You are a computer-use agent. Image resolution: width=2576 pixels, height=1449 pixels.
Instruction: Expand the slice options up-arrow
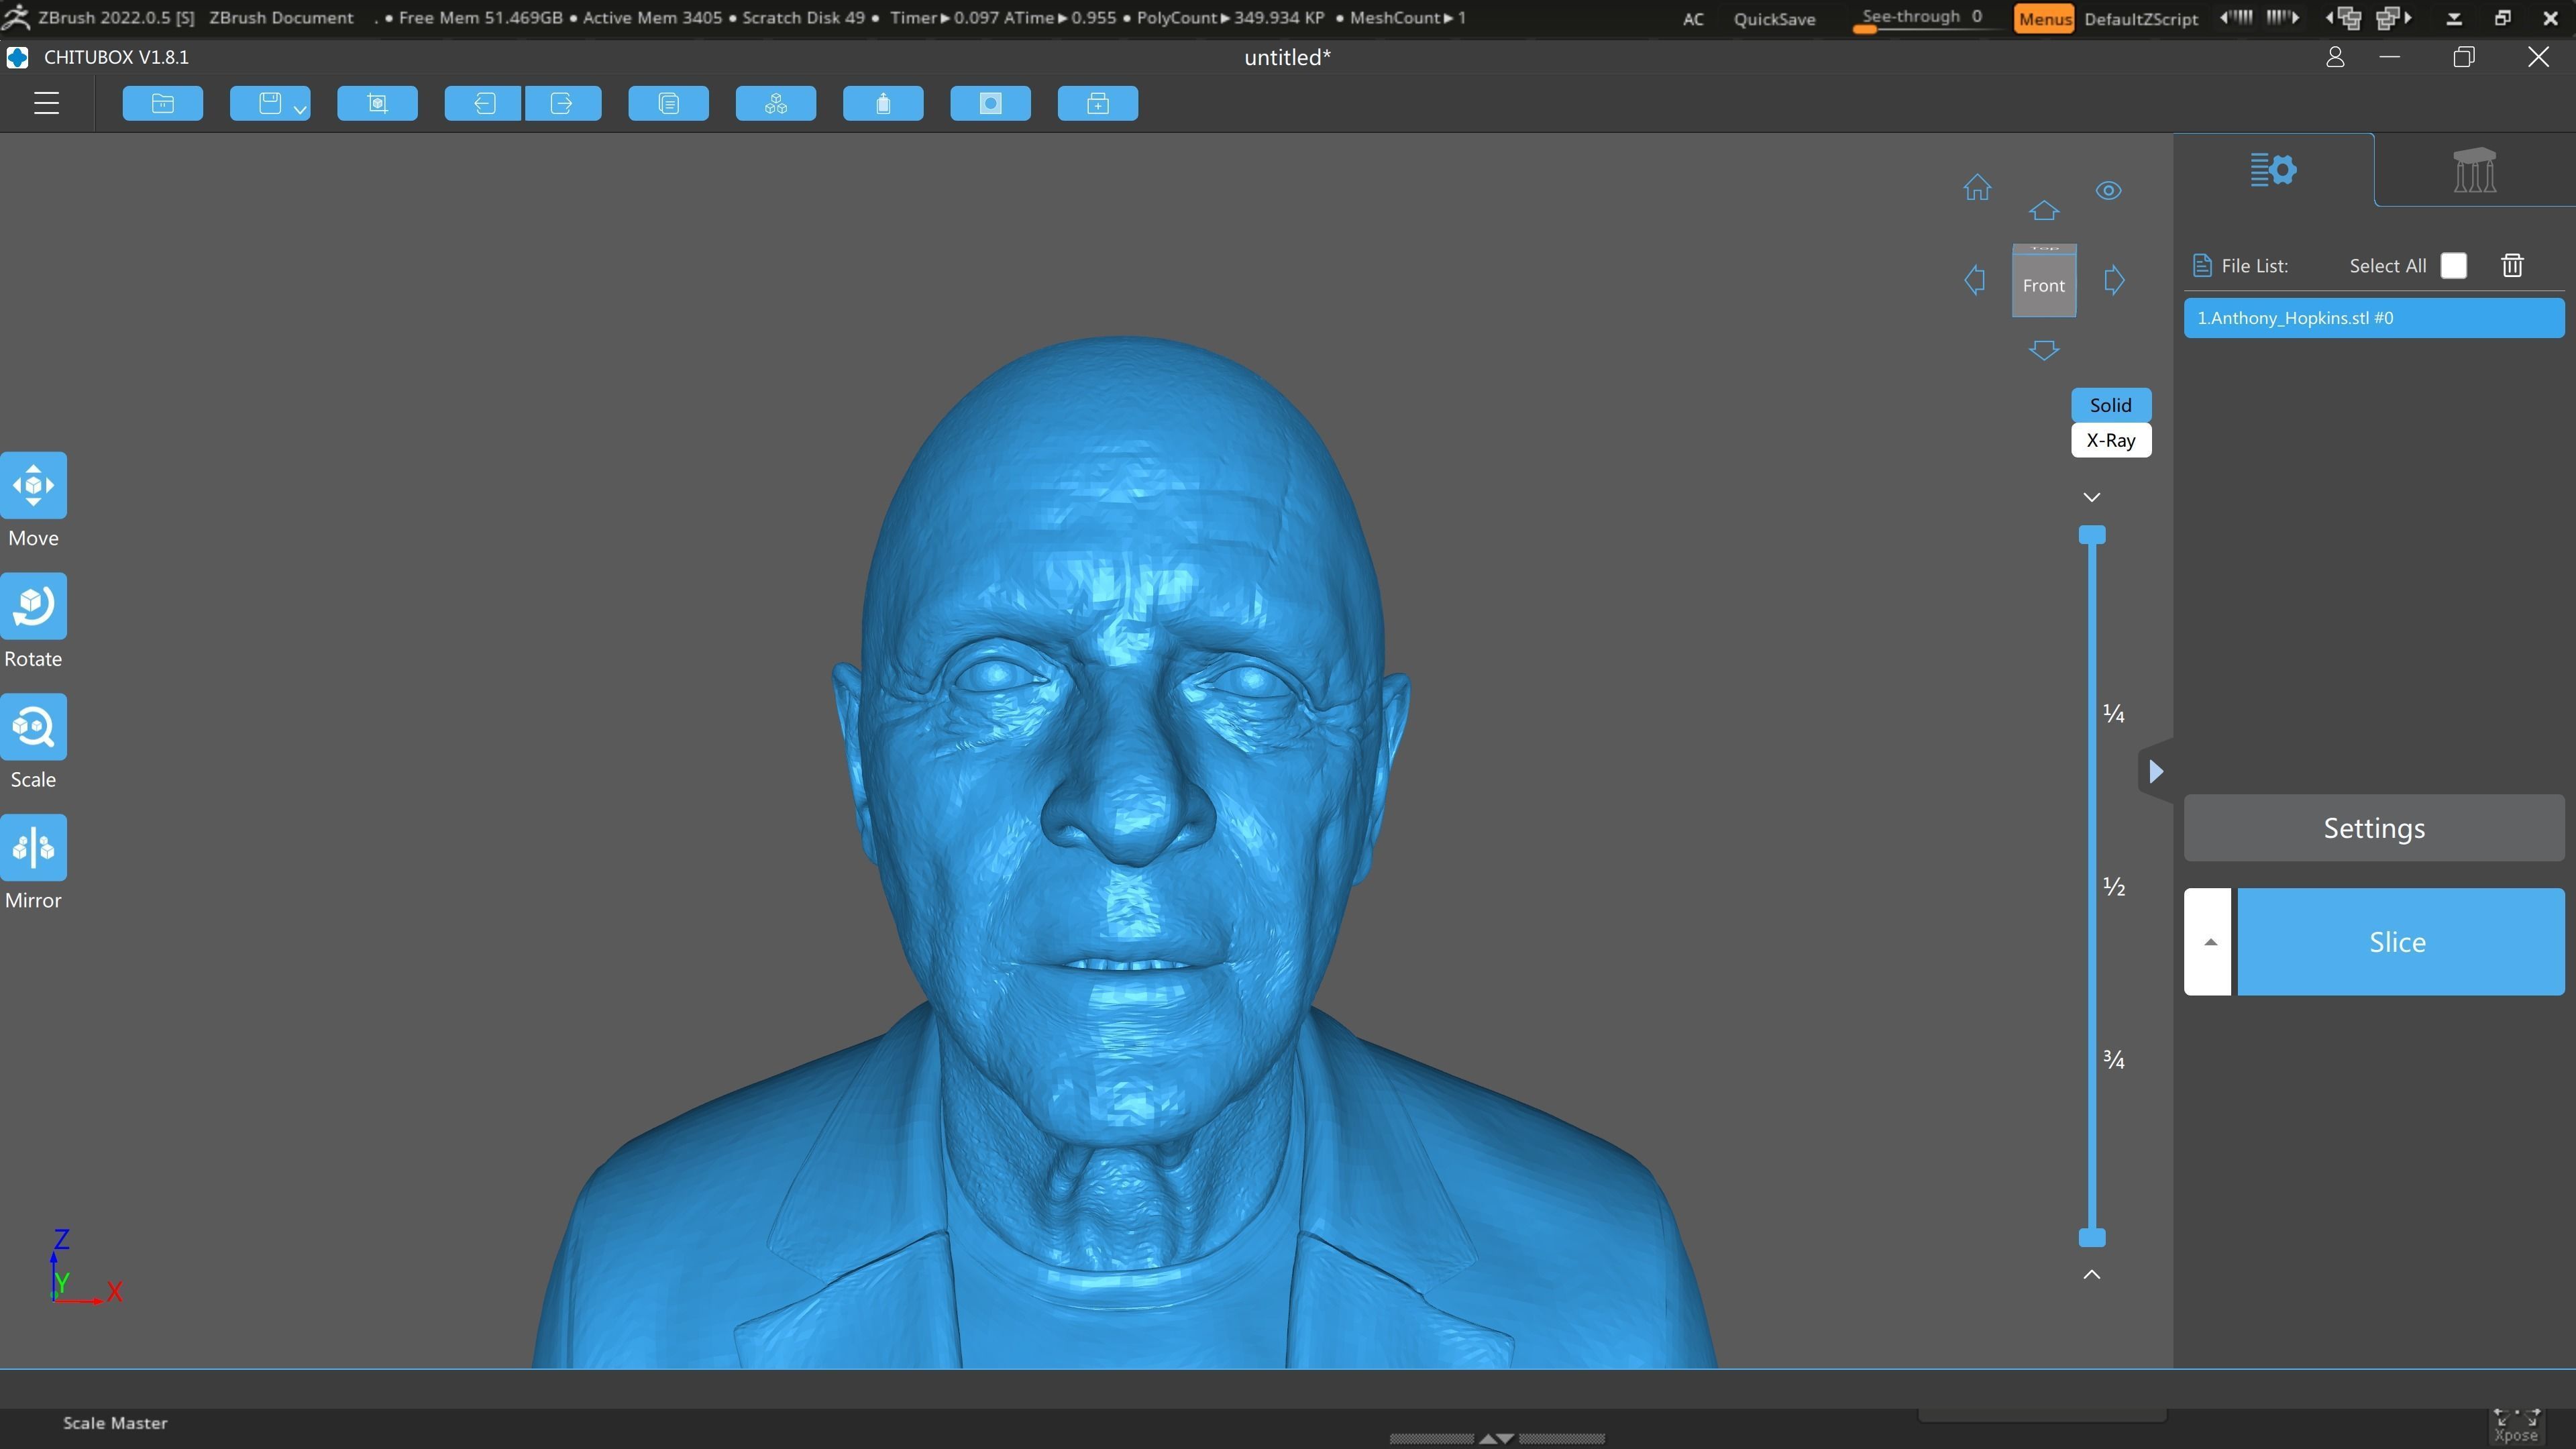[2208, 942]
